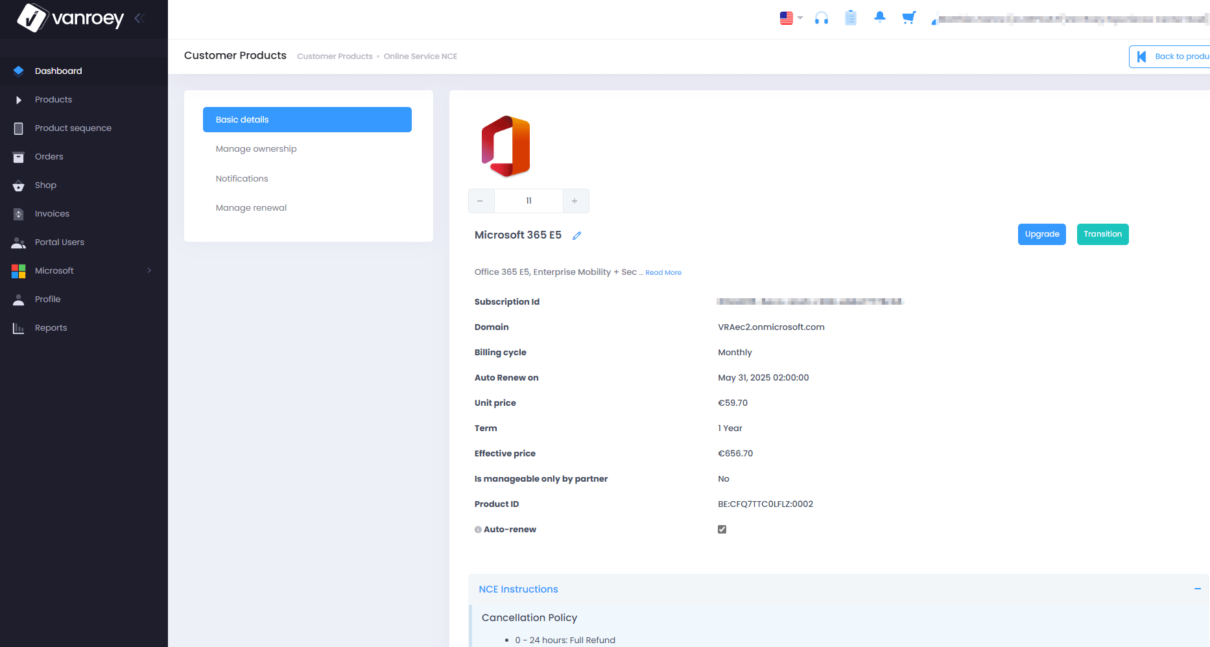
Task: Click the Products play icon
Action: coord(19,100)
